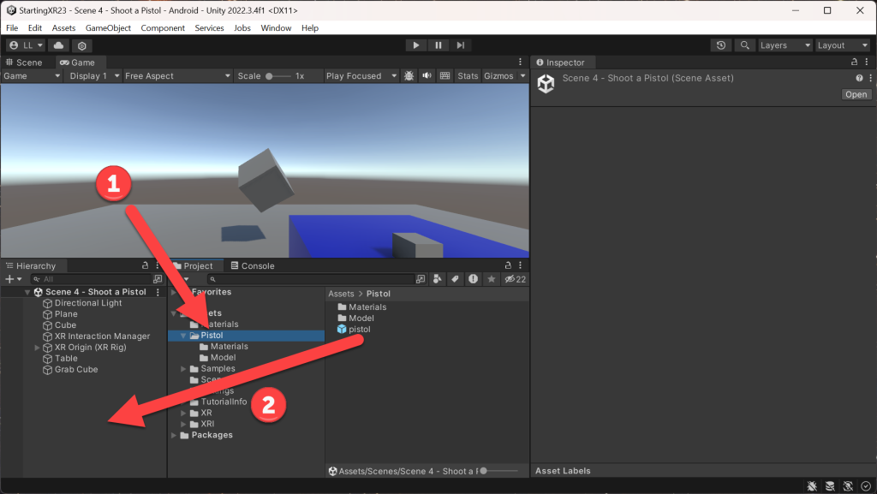Click the Hierarchy add plus dropdown

pos(13,279)
